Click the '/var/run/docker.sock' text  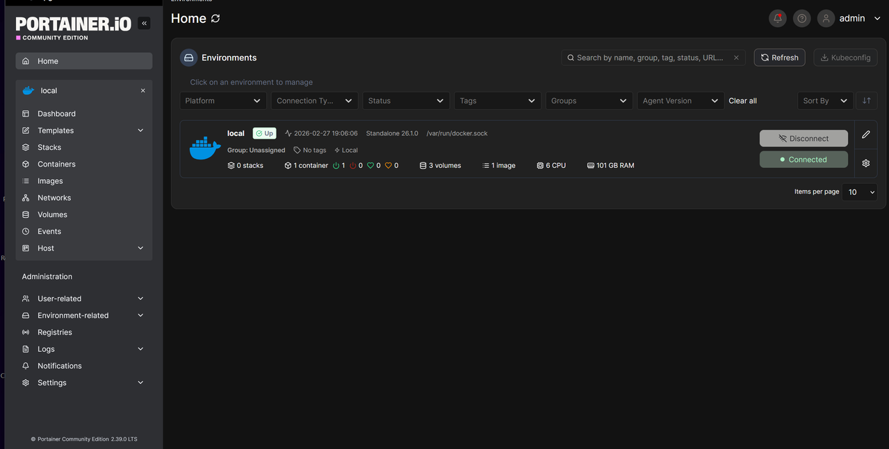(x=457, y=133)
